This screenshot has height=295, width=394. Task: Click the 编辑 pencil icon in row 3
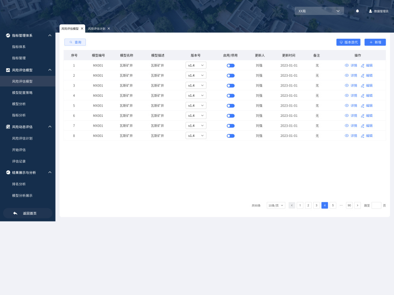(362, 85)
